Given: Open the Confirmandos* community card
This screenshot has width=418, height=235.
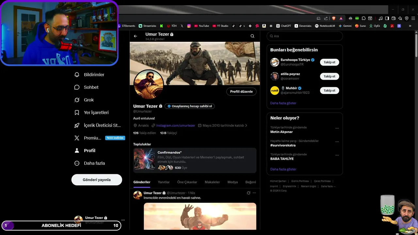Looking at the screenshot, I should click(195, 160).
